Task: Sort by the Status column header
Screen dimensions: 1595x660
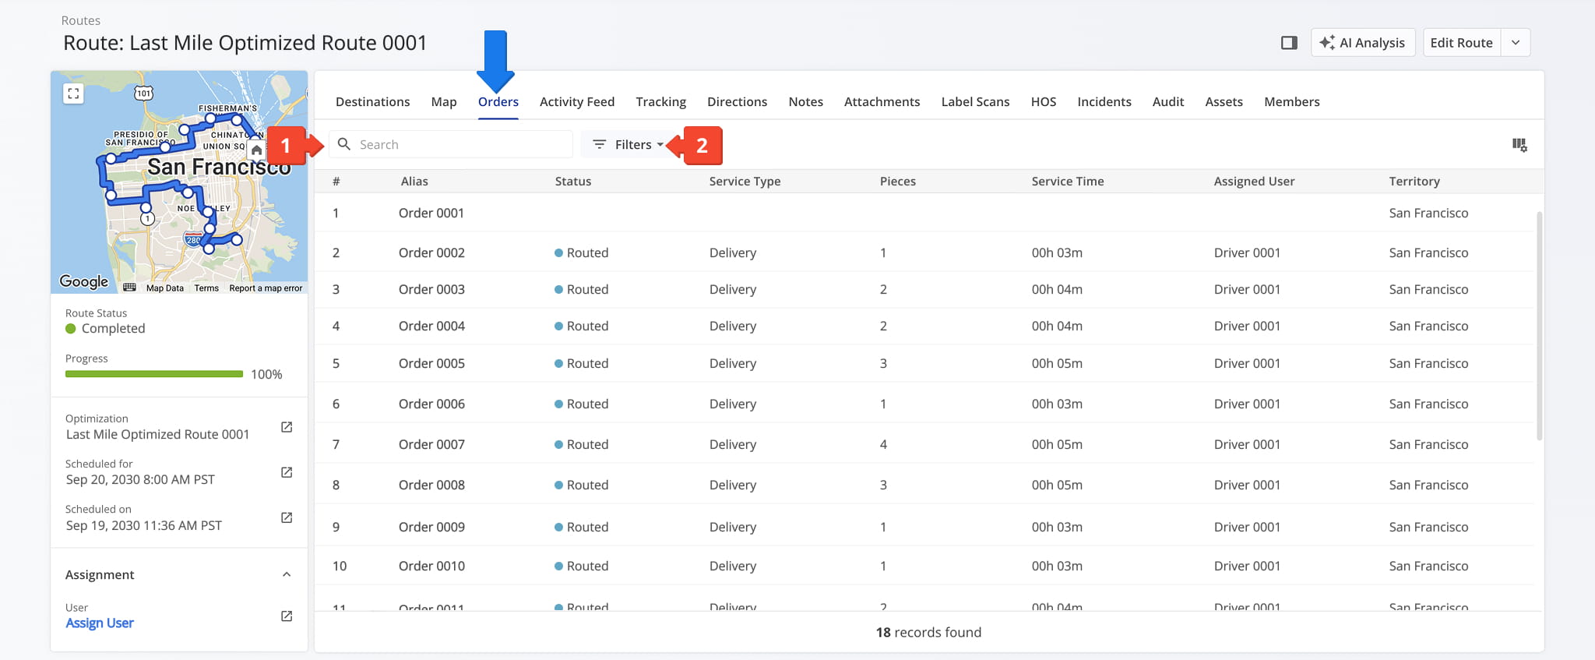Action: click(x=573, y=181)
